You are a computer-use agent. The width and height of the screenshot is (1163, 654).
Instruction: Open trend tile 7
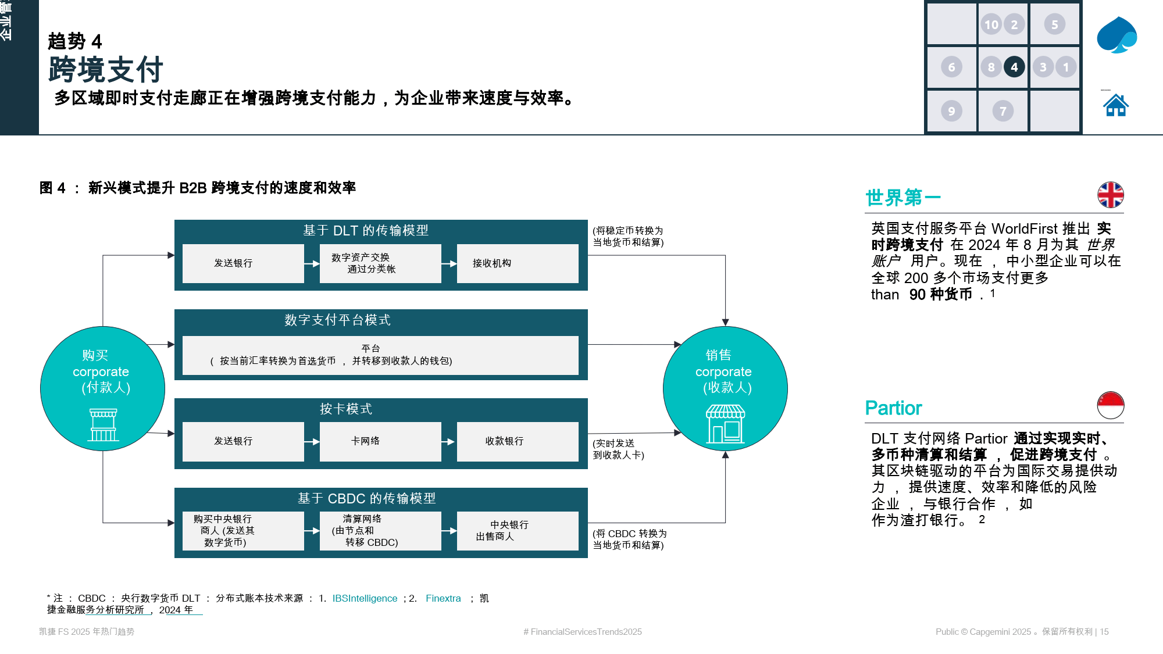point(1004,110)
